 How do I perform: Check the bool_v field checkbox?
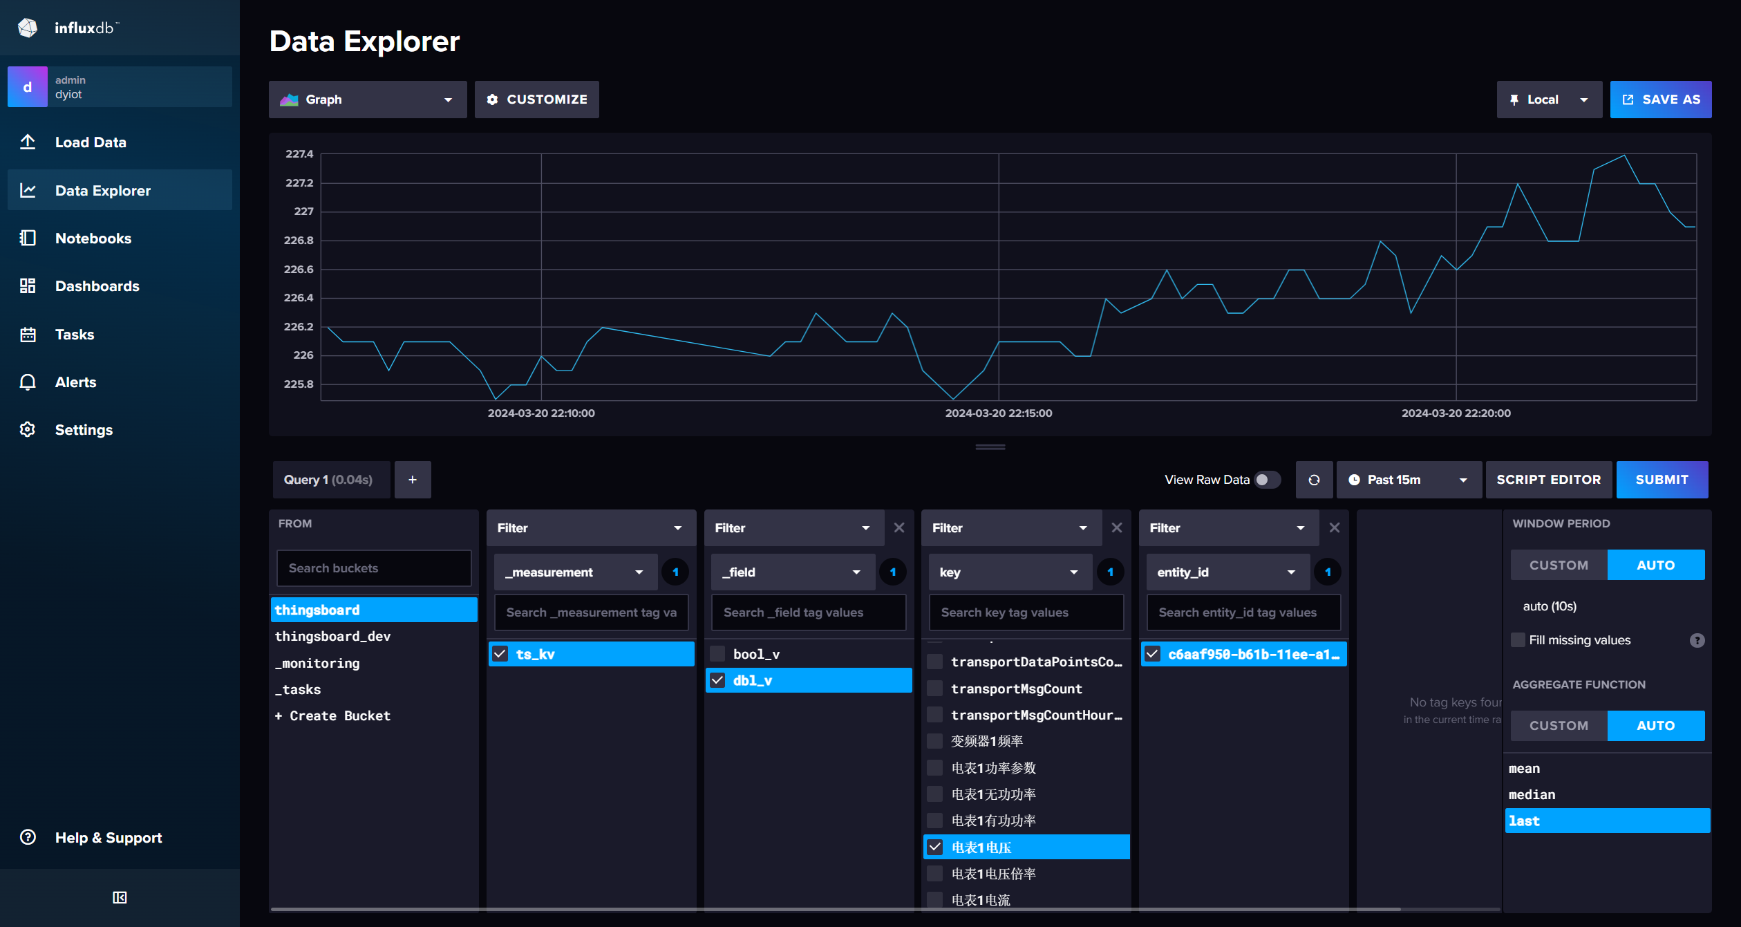718,654
